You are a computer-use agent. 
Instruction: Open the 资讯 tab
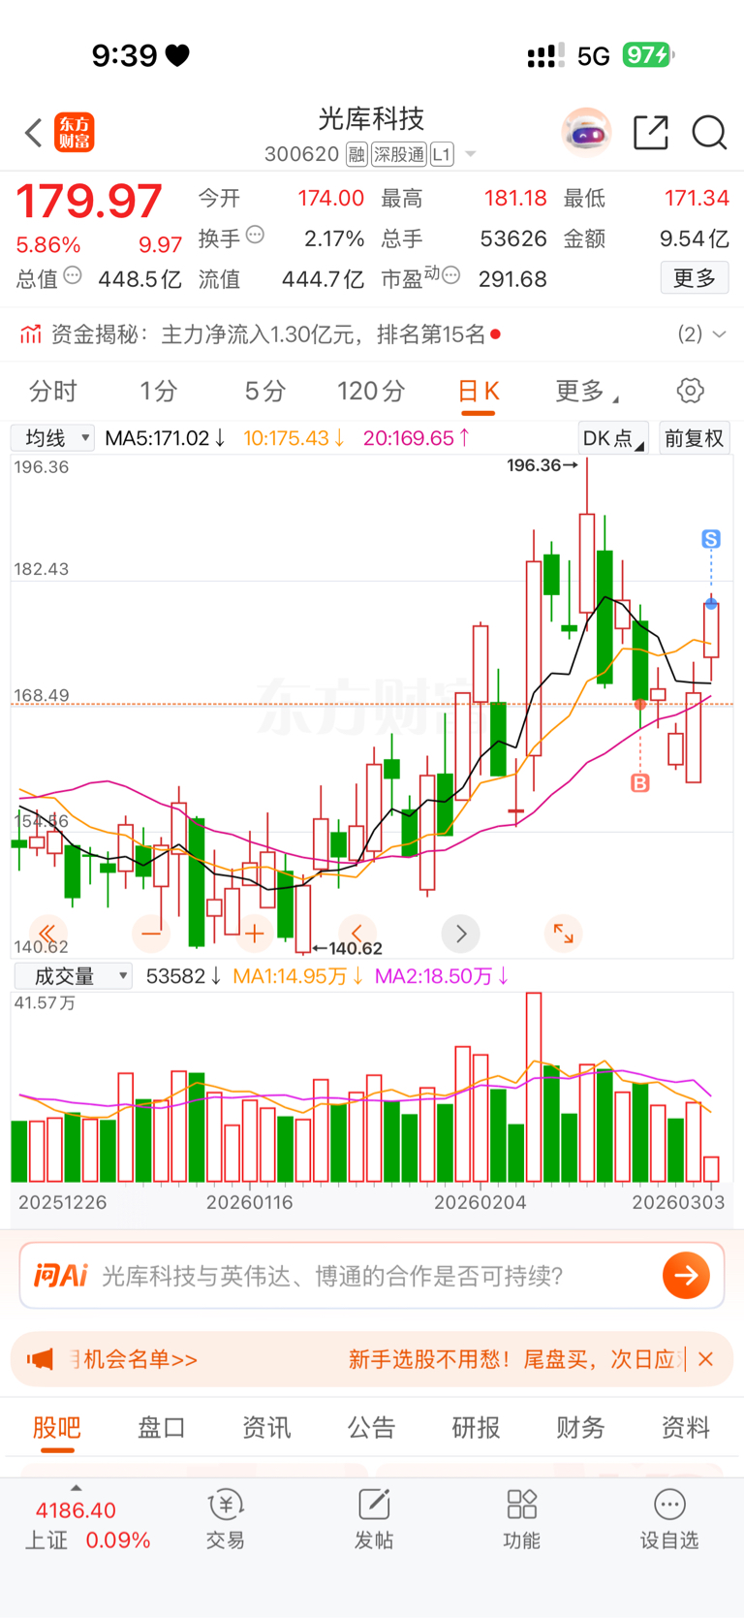click(266, 1427)
